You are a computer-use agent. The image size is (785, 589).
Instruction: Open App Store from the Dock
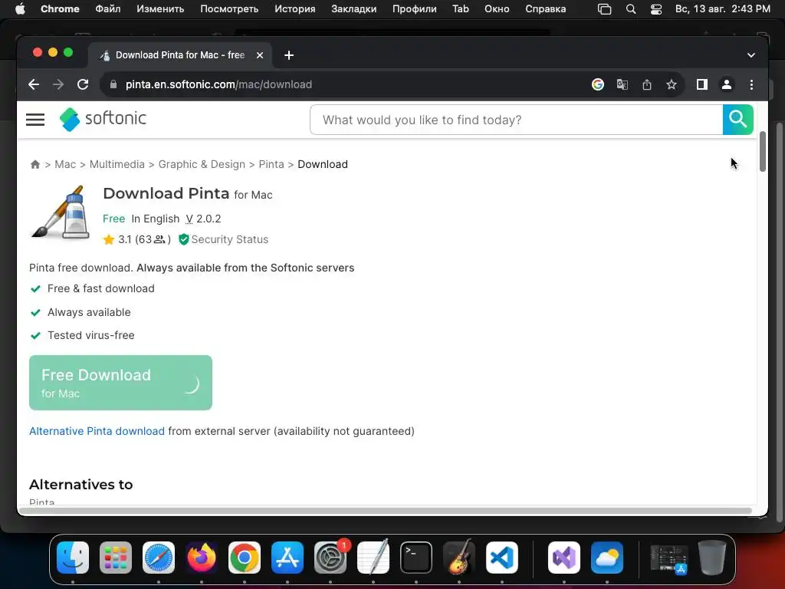287,558
